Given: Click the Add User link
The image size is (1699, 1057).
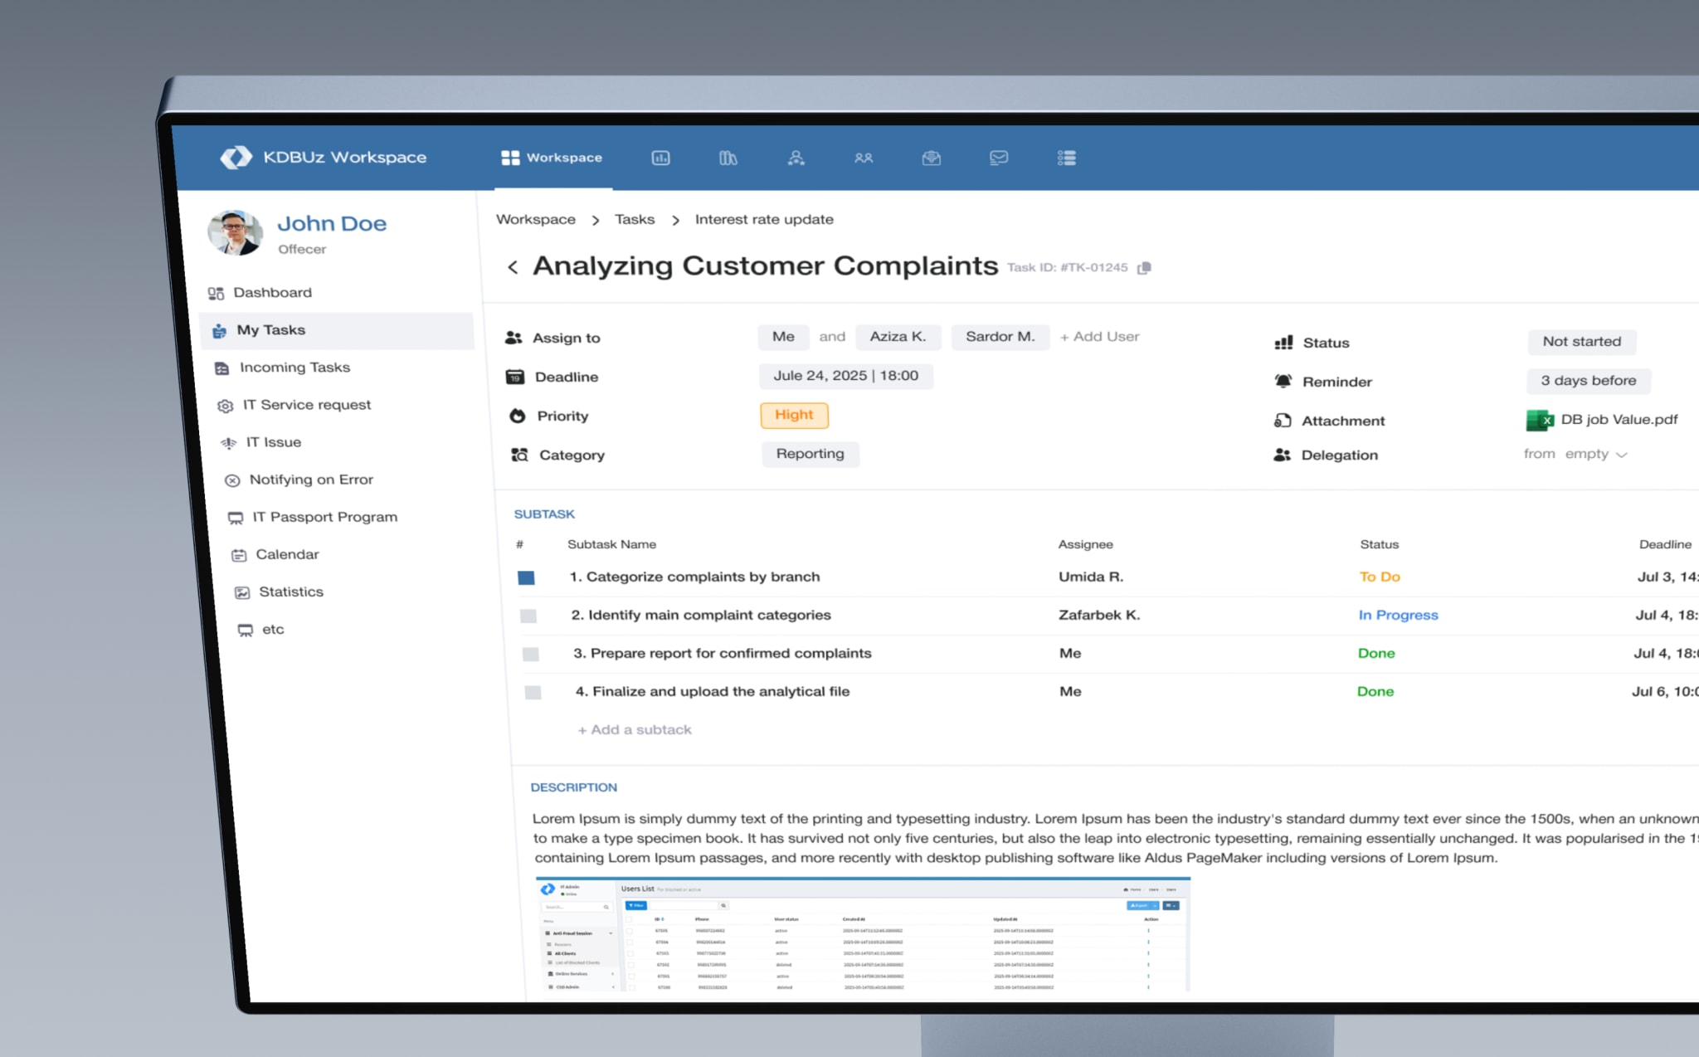Looking at the screenshot, I should (1099, 336).
